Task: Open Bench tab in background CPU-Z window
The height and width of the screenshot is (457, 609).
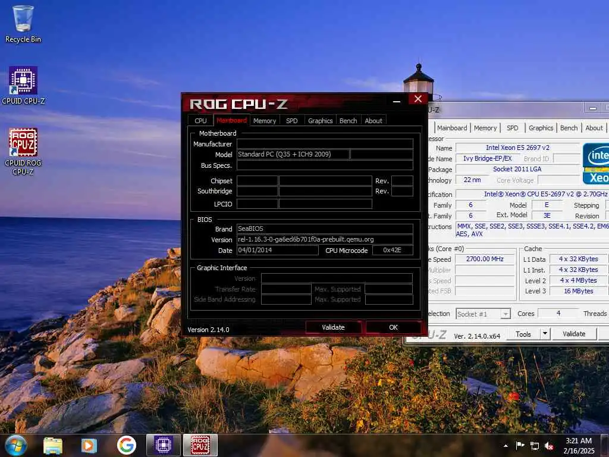Action: (x=569, y=128)
